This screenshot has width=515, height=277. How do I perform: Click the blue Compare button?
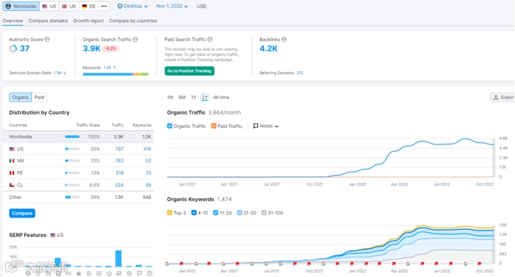pos(22,213)
